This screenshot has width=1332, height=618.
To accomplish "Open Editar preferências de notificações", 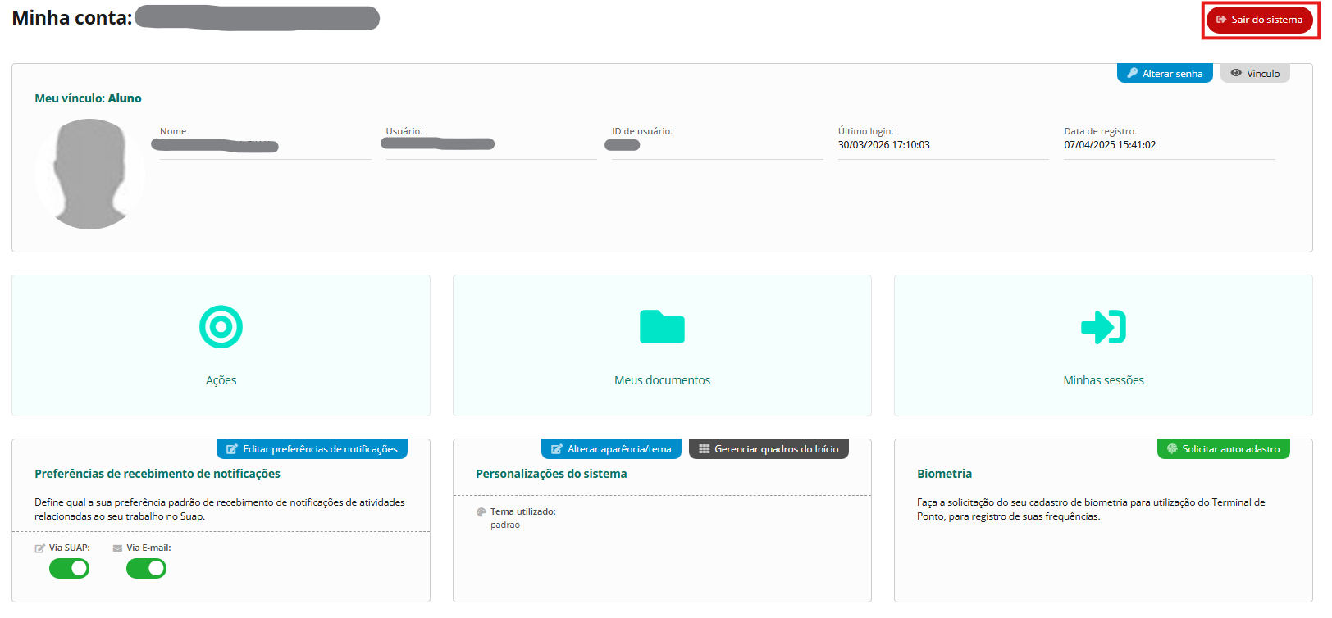I will tap(312, 449).
